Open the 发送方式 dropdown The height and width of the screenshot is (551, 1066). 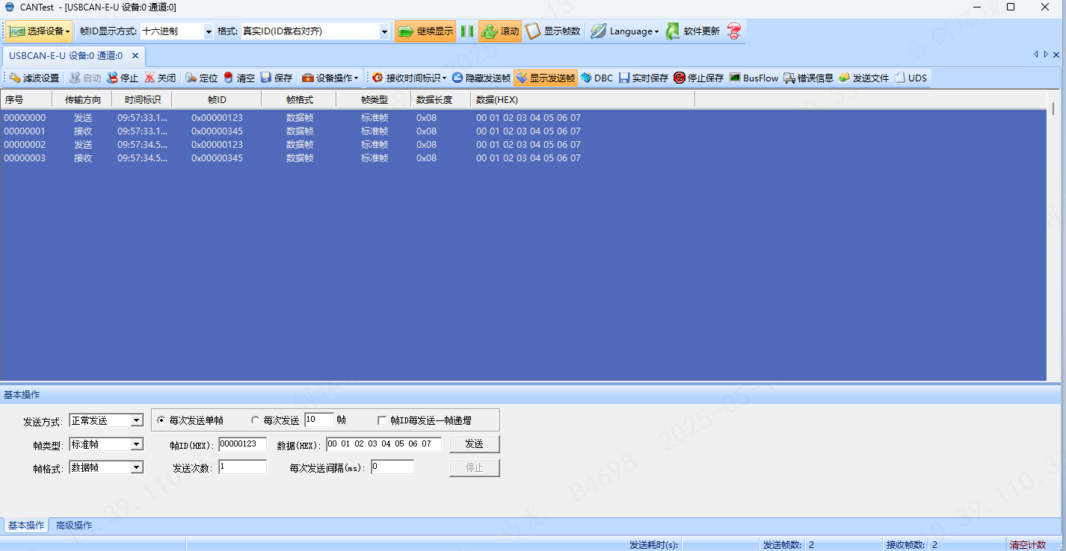coord(136,420)
